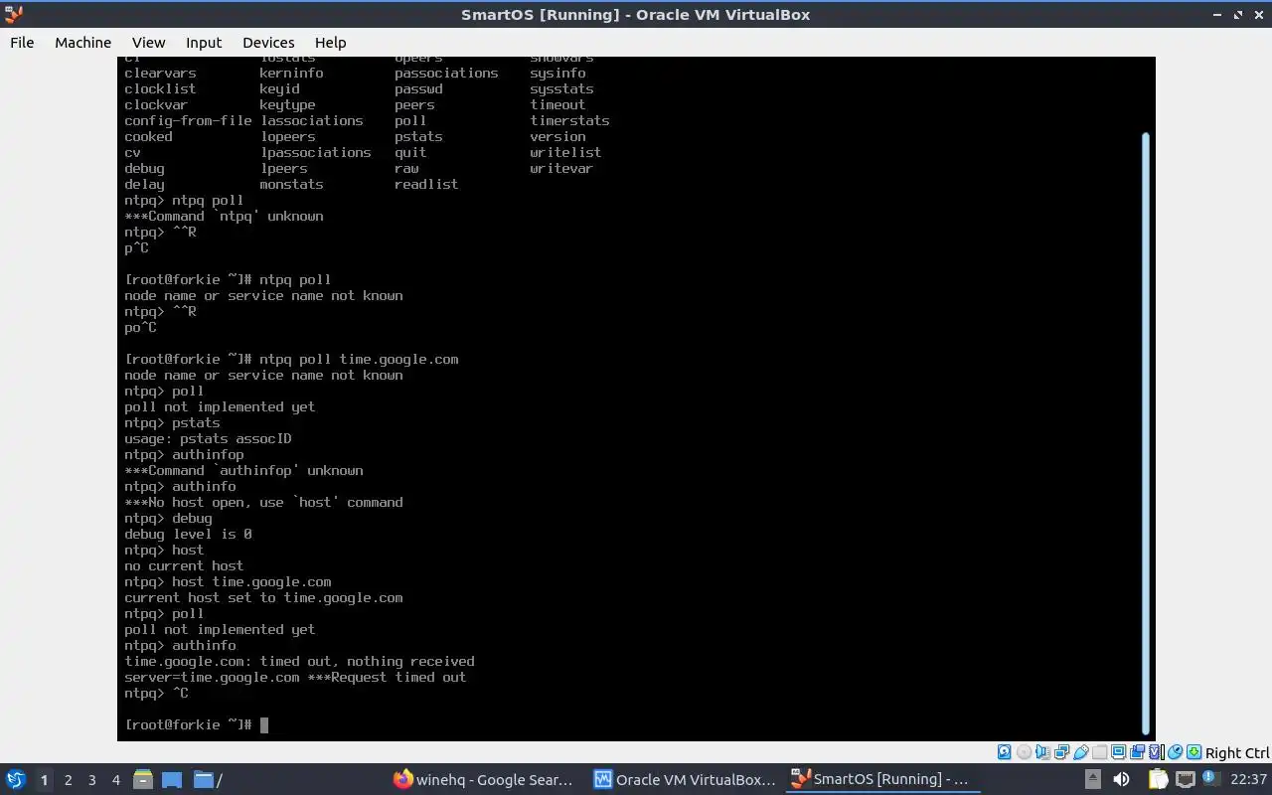
Task: Open the update notifier tray icon
Action: click(1211, 777)
